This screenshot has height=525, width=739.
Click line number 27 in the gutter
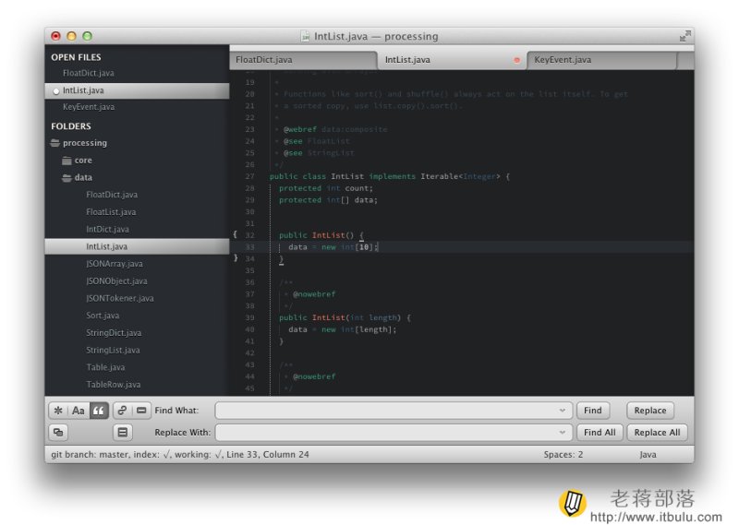coord(249,176)
